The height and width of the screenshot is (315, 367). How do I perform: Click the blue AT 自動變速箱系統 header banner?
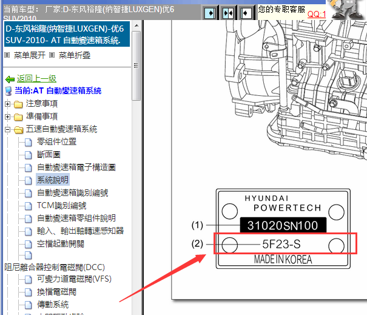click(x=67, y=34)
